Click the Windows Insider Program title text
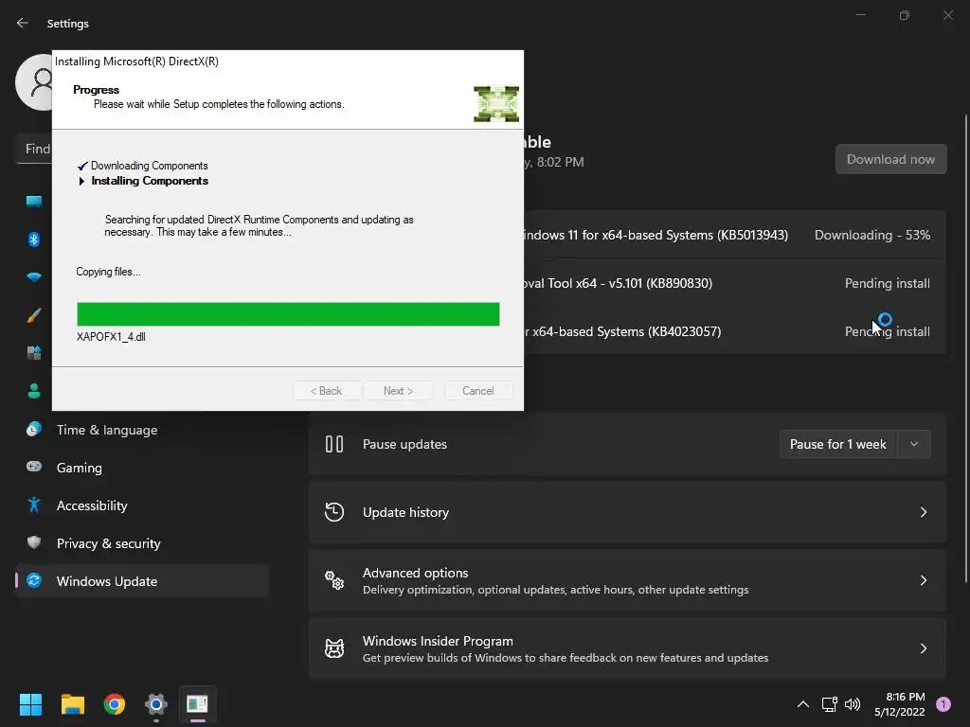Viewport: 970px width, 727px height. tap(438, 641)
